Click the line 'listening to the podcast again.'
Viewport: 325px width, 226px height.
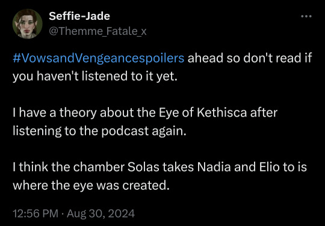coord(99,131)
